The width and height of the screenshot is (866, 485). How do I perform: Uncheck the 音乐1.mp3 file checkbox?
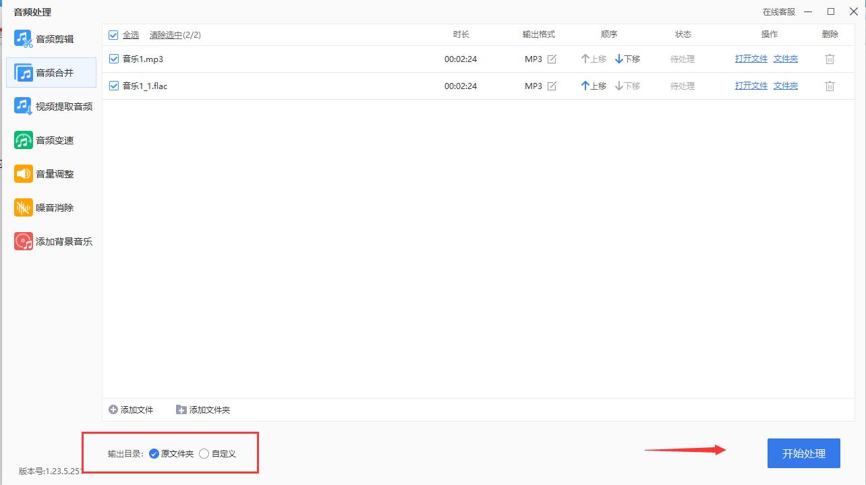tap(113, 59)
